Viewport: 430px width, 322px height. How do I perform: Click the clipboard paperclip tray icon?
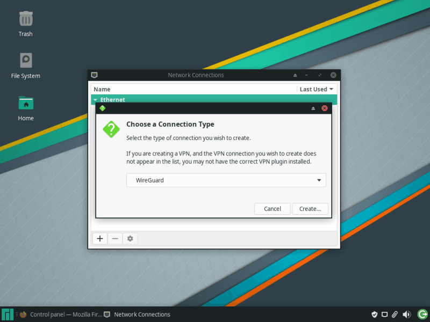(x=395, y=314)
